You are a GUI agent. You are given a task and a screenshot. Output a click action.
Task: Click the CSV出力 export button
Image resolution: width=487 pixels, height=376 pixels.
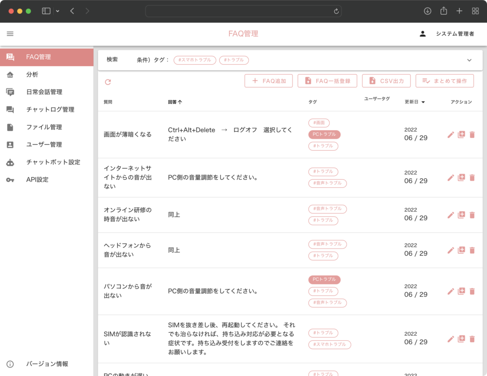(x=386, y=81)
